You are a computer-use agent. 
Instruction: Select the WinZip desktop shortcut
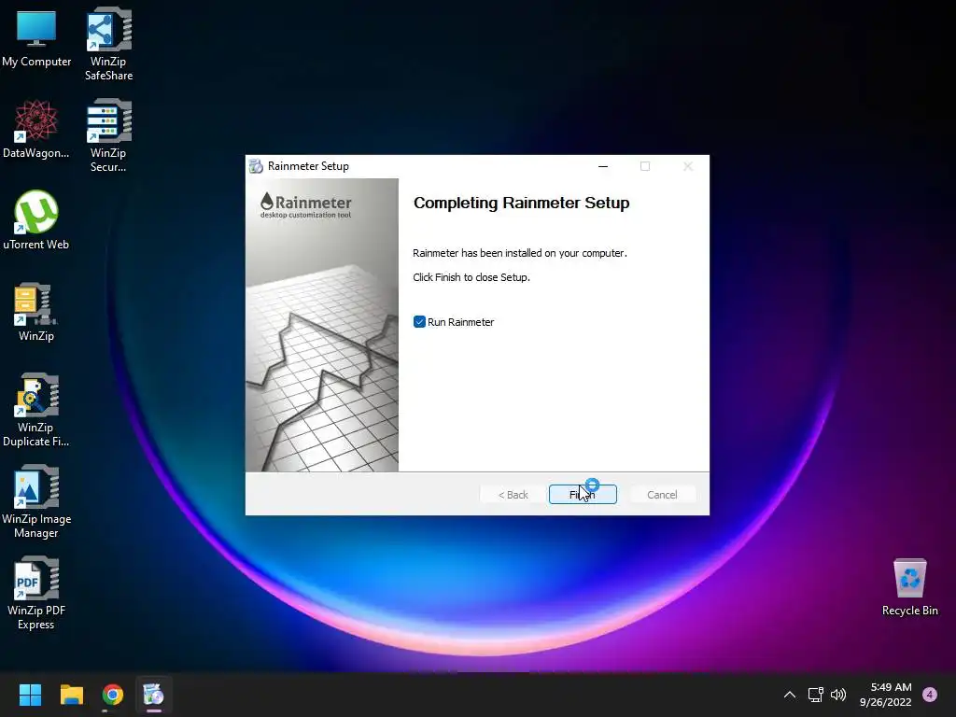coord(36,312)
